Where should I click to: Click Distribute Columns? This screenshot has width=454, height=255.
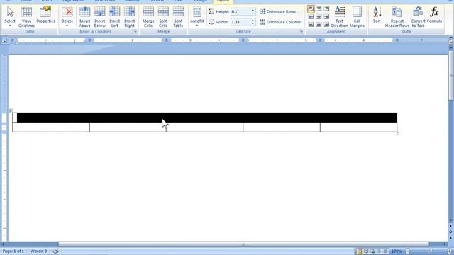pyautogui.click(x=281, y=22)
